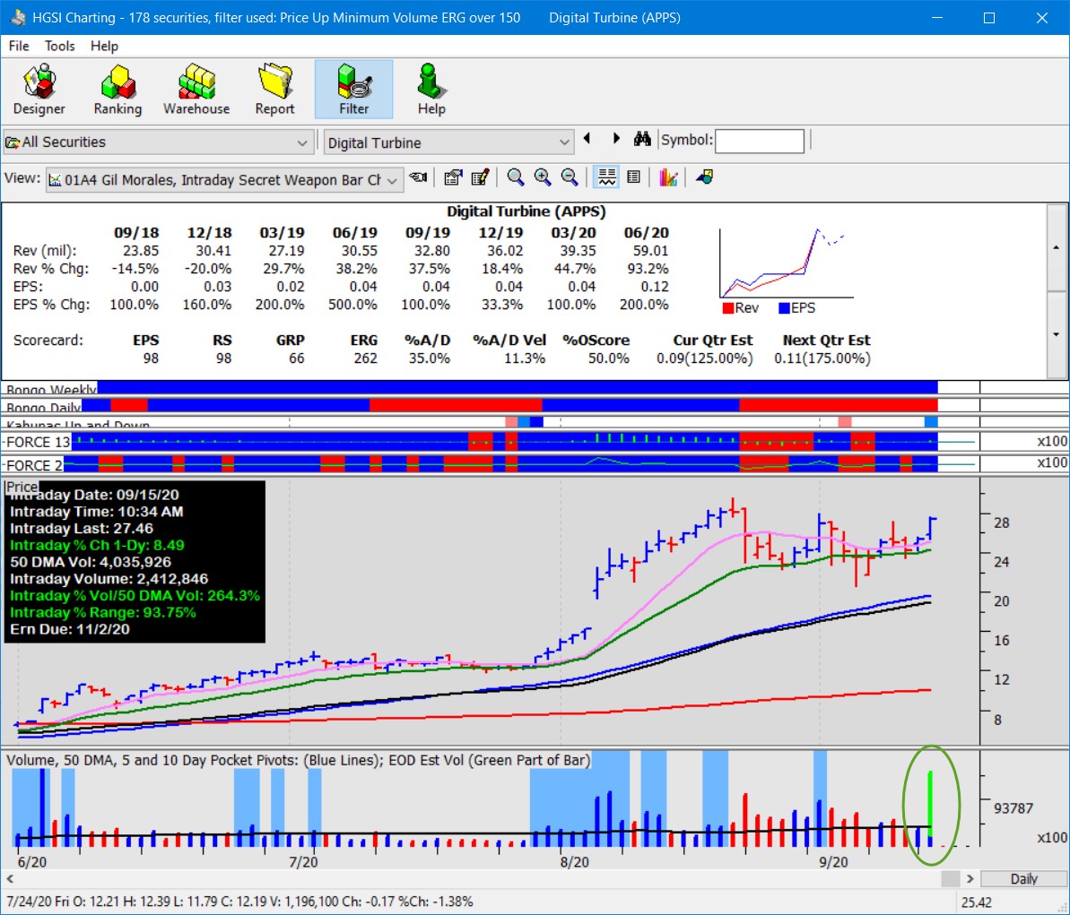
Task: Click the Volume panel title text
Action: 298,760
